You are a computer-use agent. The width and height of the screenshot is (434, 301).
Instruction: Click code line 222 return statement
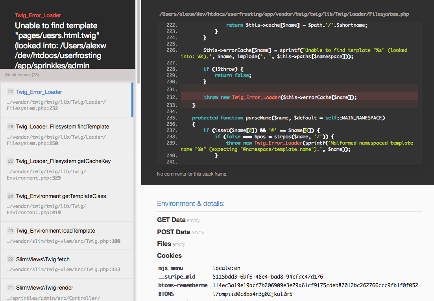coord(297,25)
